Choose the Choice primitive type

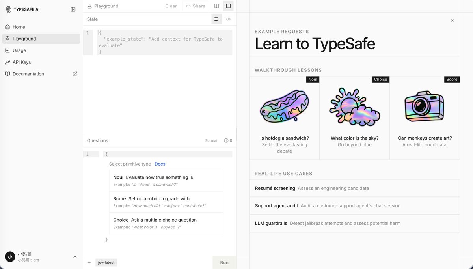point(166,223)
